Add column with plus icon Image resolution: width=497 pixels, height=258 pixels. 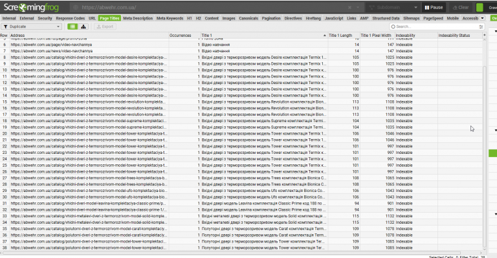pos(484,35)
